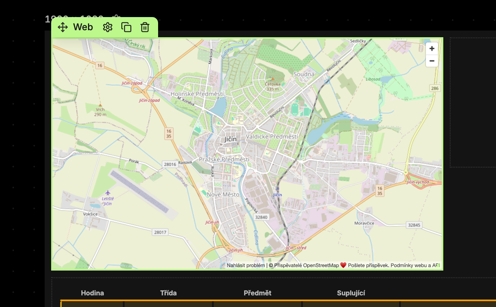Screen dimensions: 496x307
Task: Duplicate the Web widget
Action: tap(126, 27)
